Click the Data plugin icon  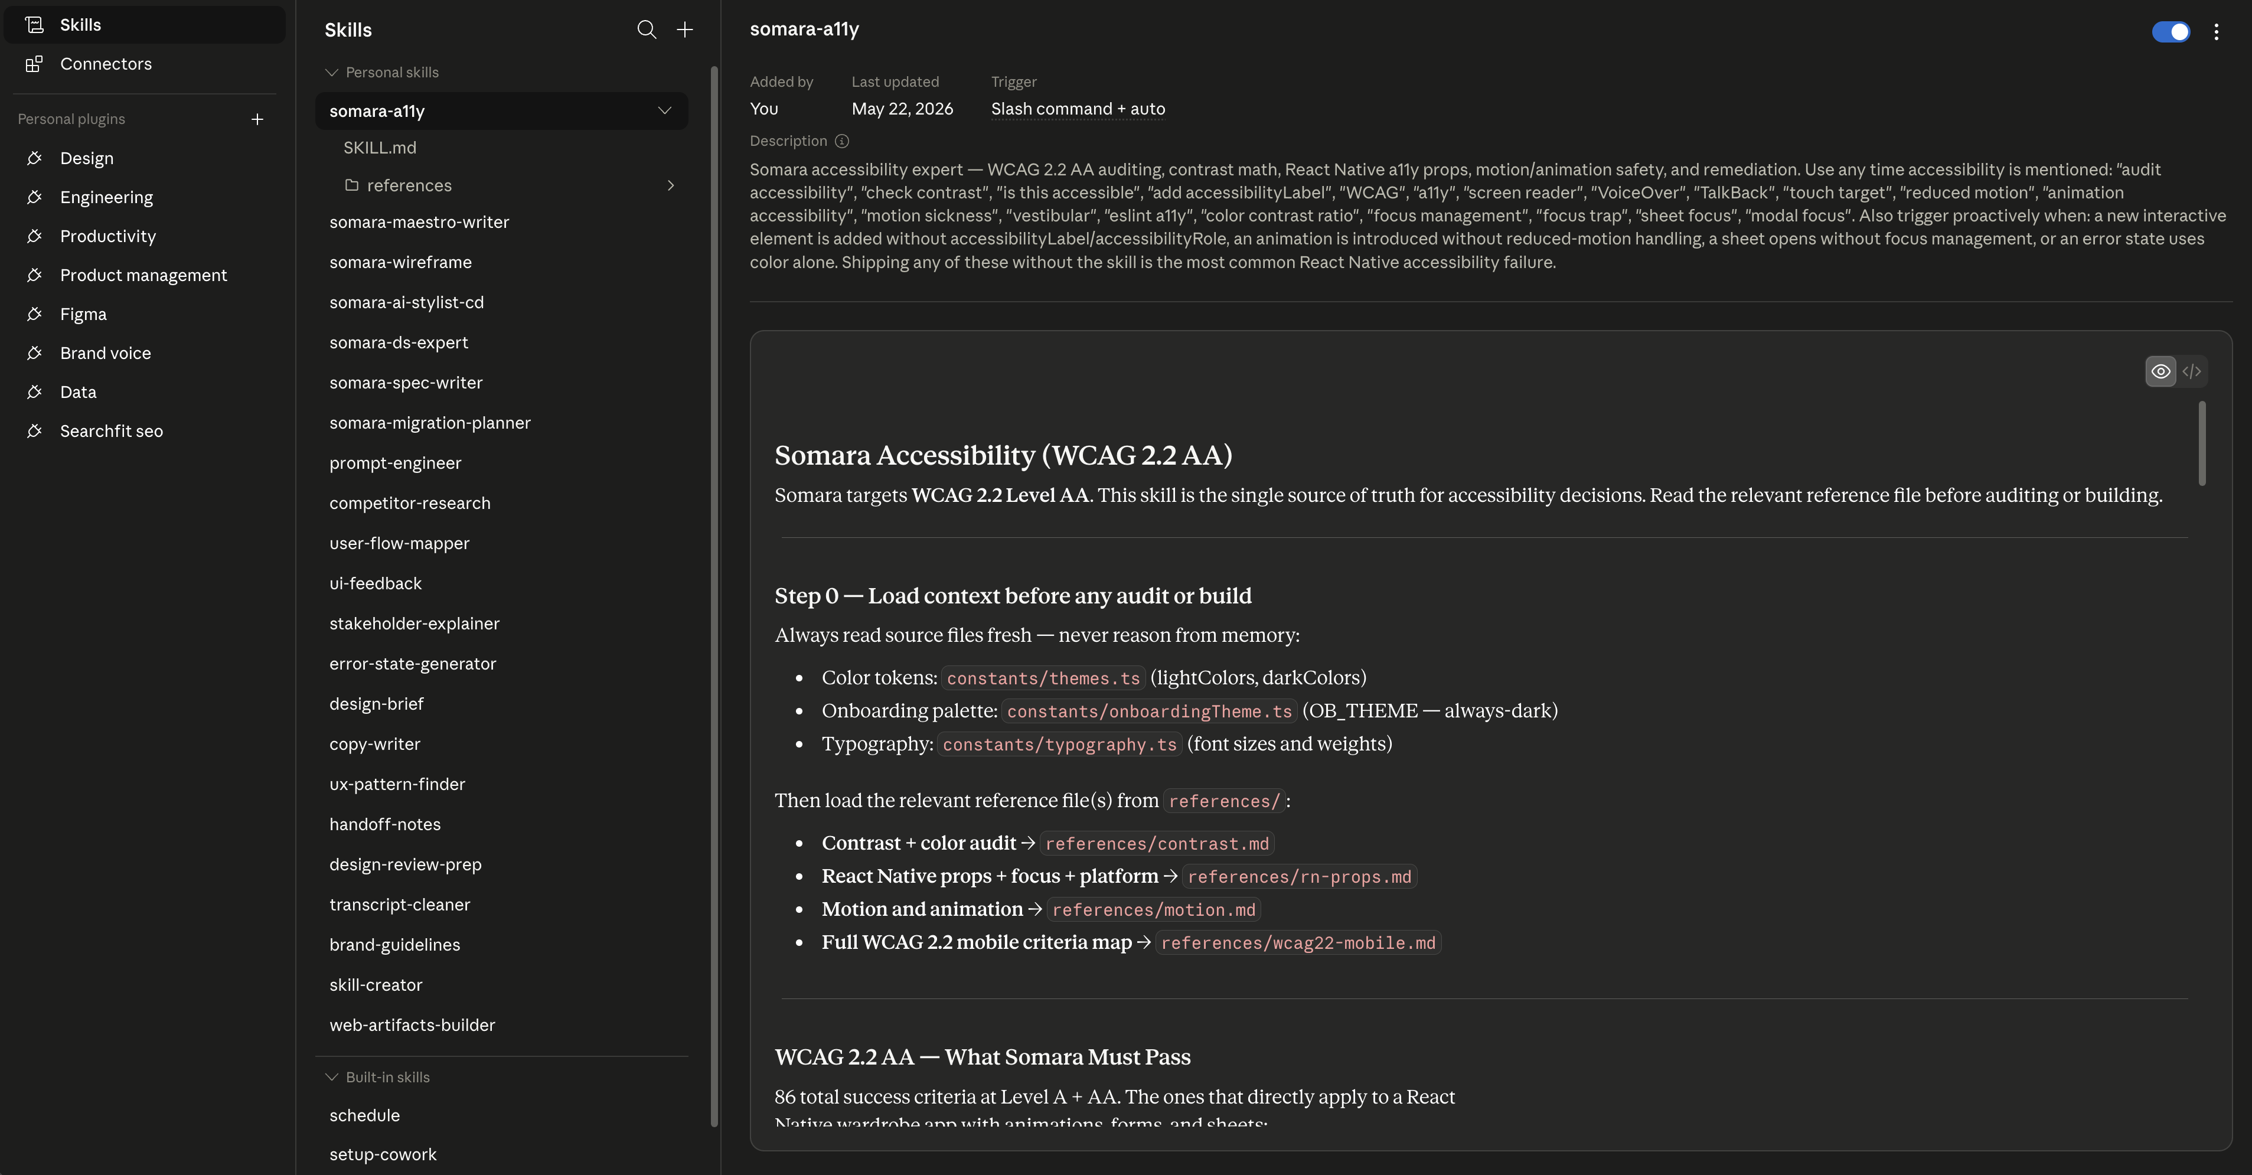tap(34, 391)
